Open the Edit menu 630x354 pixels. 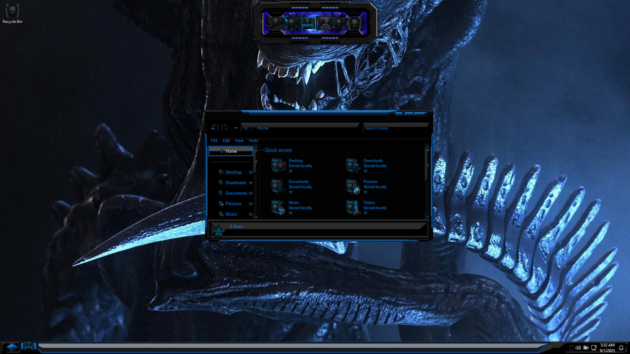226,140
